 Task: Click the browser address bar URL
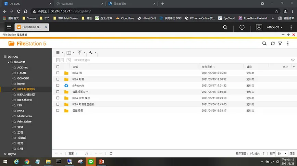71,11
